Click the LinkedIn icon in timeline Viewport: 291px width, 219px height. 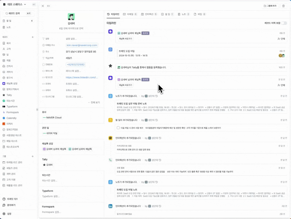point(110,206)
